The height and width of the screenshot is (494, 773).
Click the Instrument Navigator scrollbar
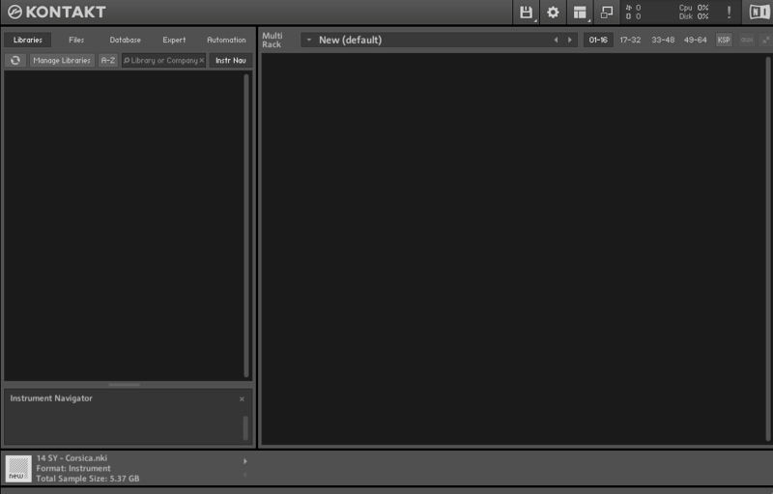point(245,428)
